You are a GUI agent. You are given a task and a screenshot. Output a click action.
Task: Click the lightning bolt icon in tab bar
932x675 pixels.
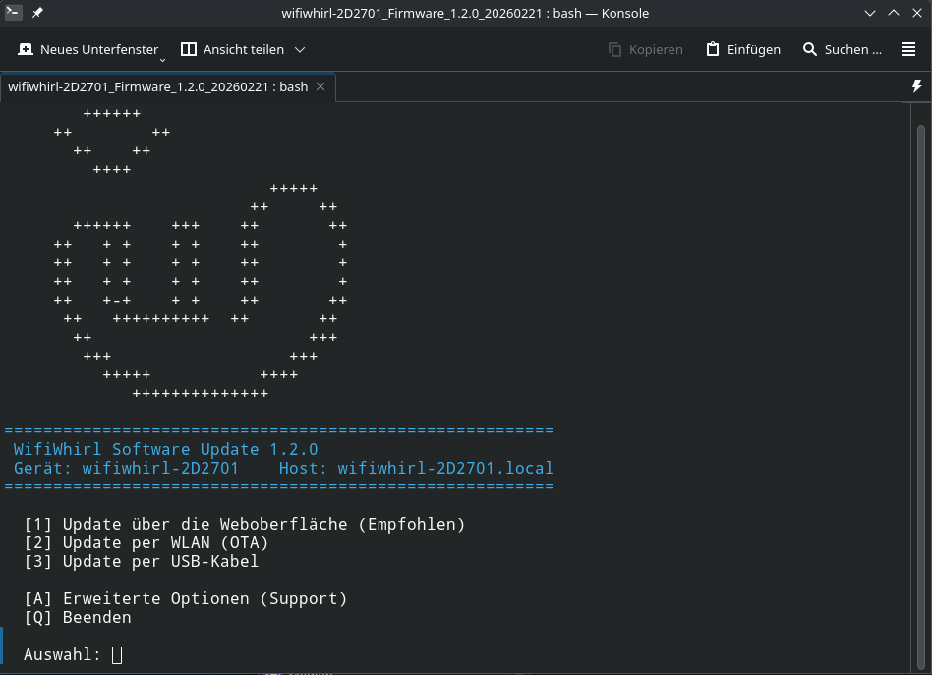point(916,86)
